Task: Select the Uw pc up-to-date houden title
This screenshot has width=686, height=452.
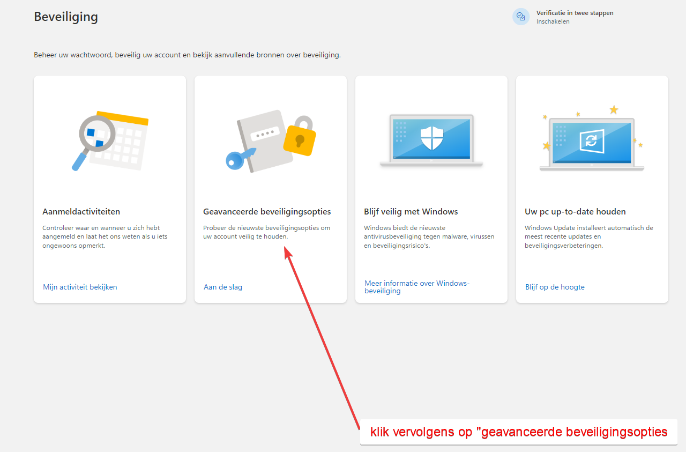Action: (x=575, y=211)
